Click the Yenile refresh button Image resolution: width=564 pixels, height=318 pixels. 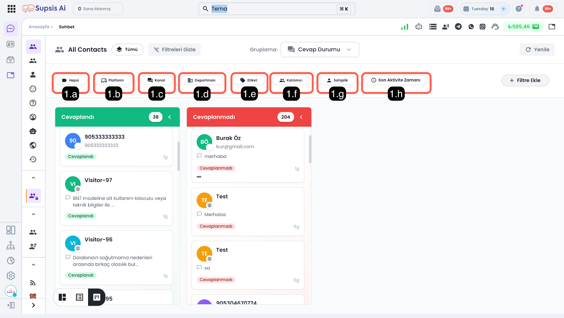(537, 50)
